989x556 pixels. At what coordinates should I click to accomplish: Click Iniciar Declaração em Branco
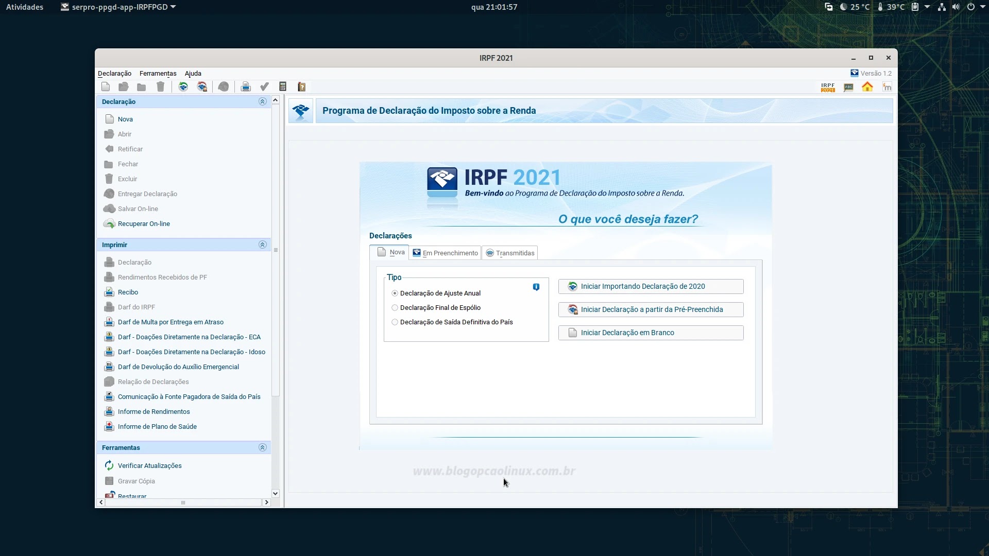pyautogui.click(x=651, y=333)
